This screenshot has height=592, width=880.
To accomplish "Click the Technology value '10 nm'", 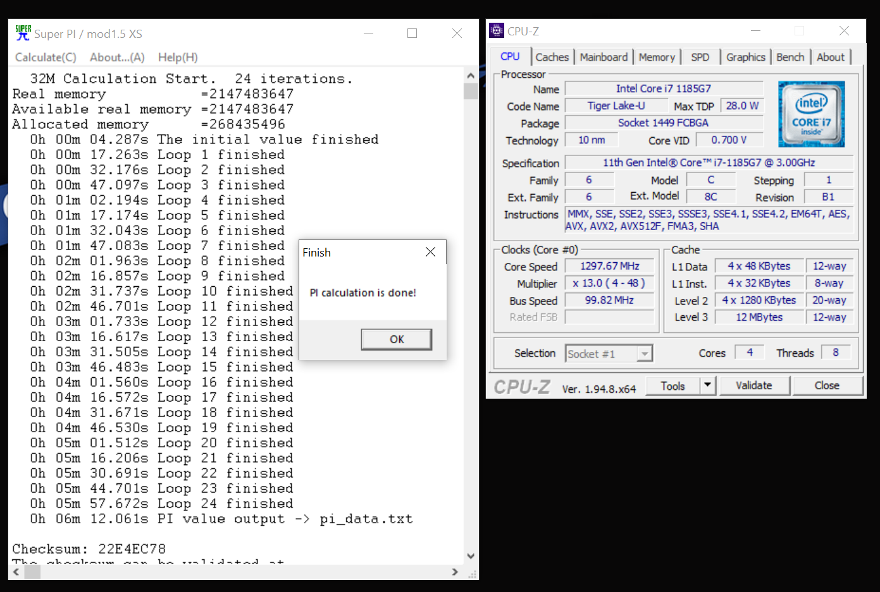I will 592,140.
